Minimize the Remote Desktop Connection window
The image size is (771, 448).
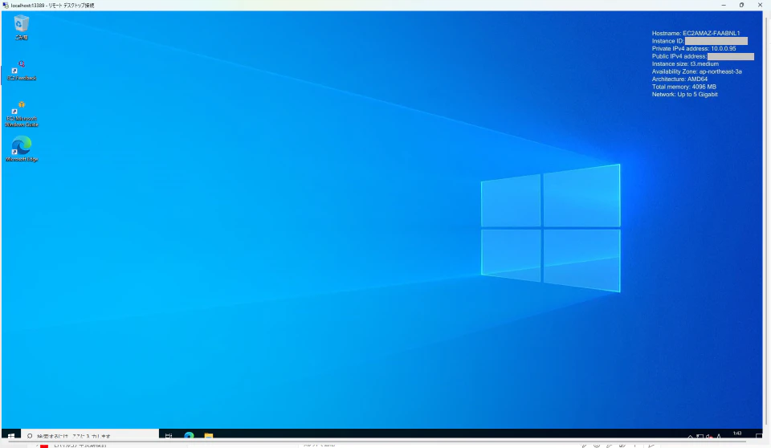[x=724, y=5]
